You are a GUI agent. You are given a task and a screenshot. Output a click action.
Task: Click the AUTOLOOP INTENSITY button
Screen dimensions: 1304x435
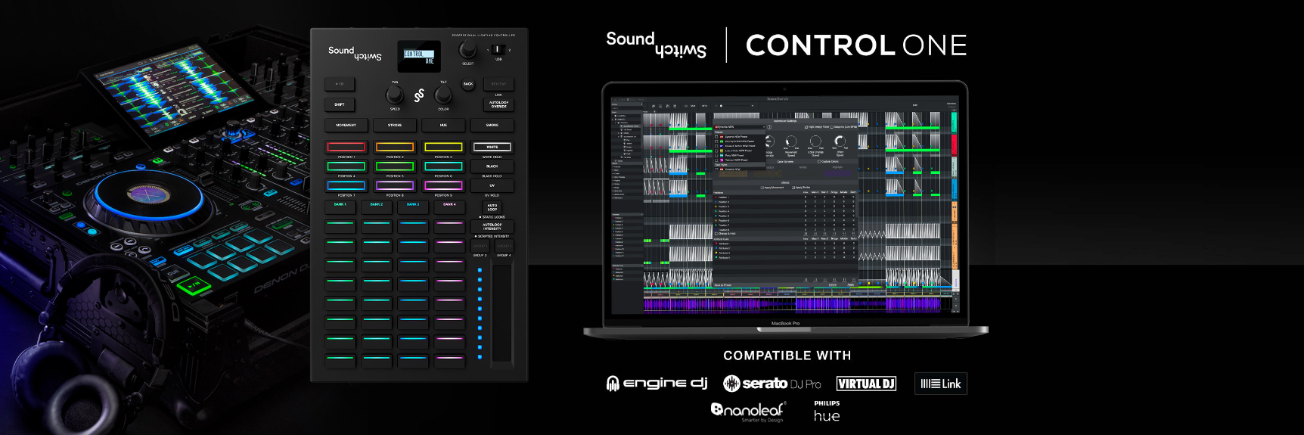[x=492, y=226]
